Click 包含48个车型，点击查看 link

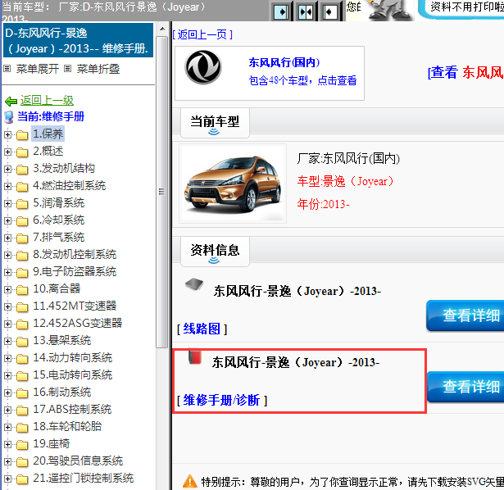(x=302, y=80)
